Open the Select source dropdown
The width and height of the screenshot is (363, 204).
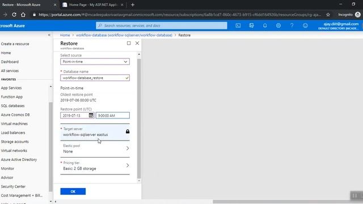(95, 62)
